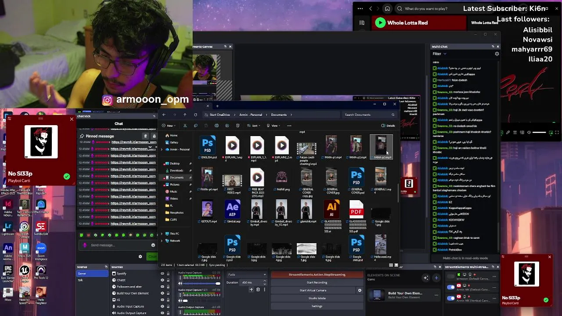The width and height of the screenshot is (562, 316).
Task: Hide the IG source
Action: [162, 300]
